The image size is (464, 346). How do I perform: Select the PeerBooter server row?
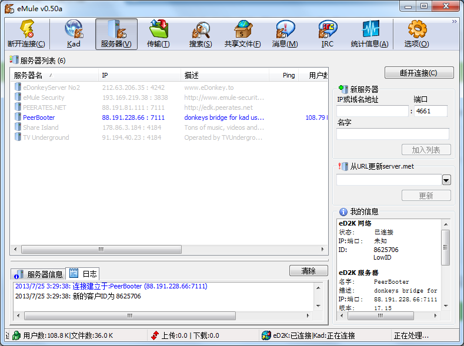[169, 117]
